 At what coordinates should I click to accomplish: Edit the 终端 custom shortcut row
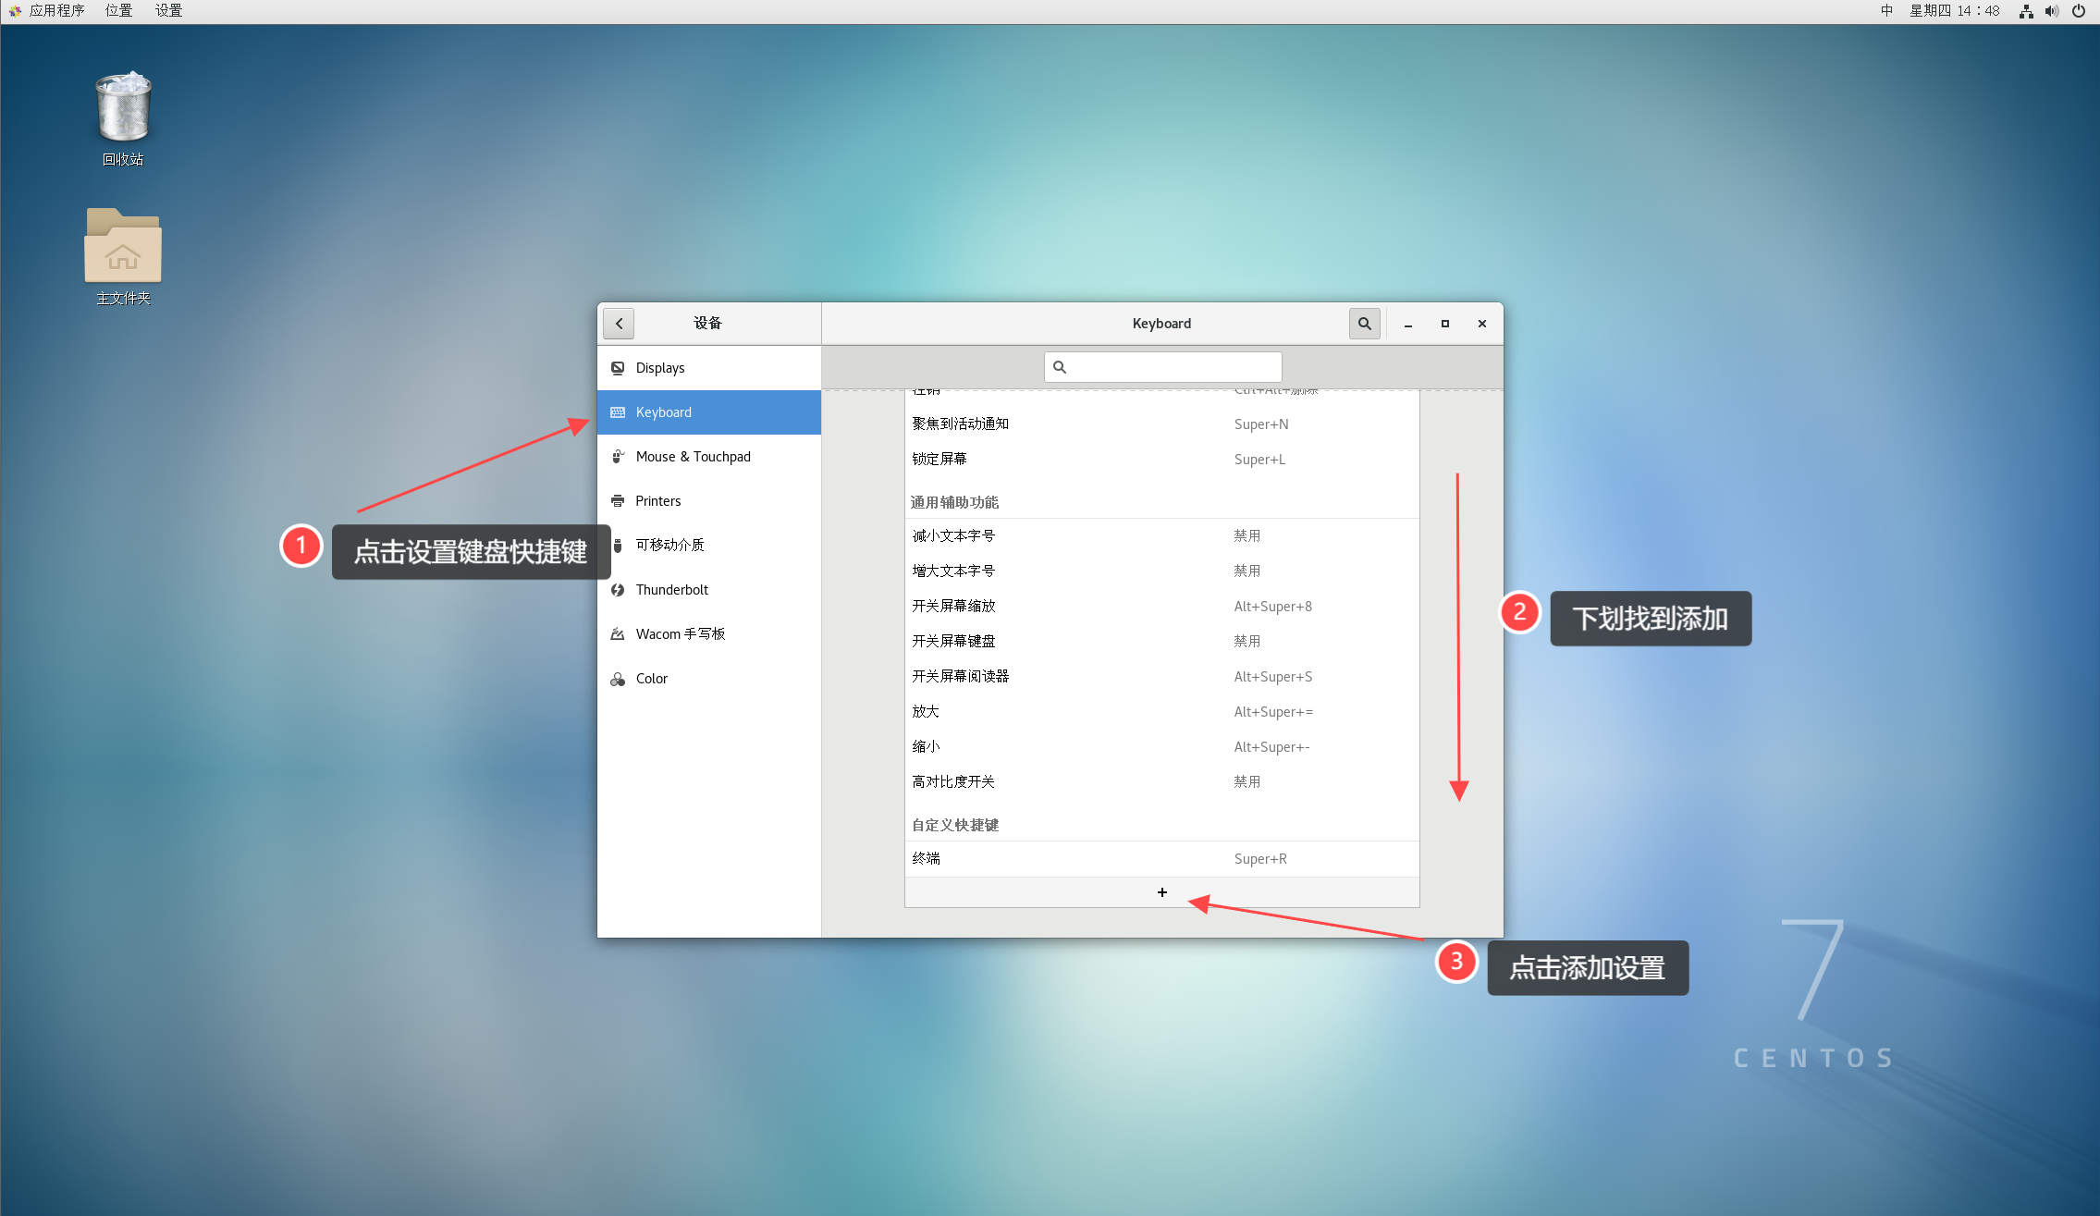(x=1162, y=859)
